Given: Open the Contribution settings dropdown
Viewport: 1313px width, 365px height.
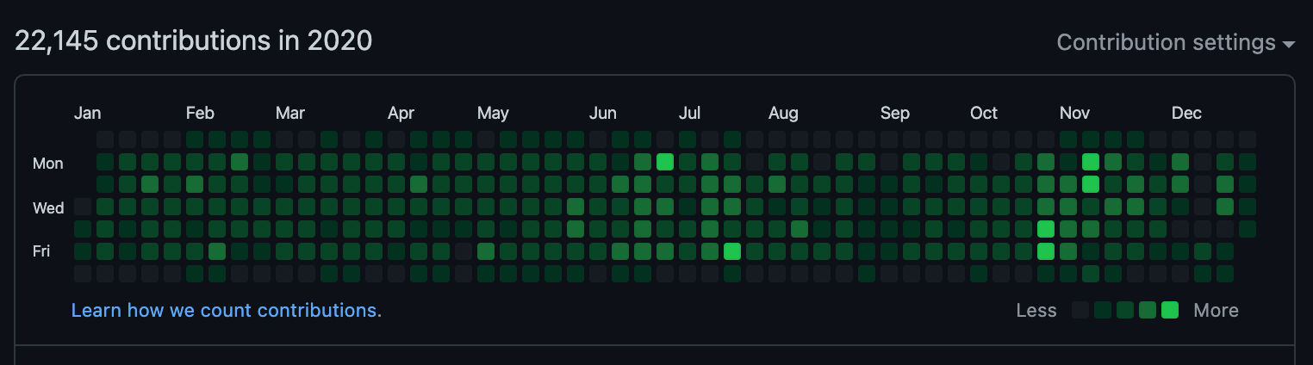Looking at the screenshot, I should pos(1175,42).
